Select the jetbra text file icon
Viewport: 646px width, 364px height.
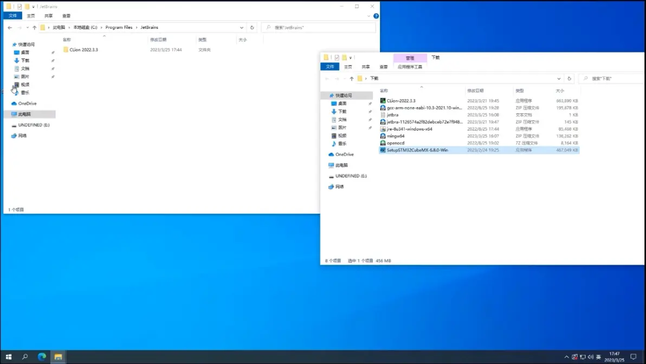383,114
